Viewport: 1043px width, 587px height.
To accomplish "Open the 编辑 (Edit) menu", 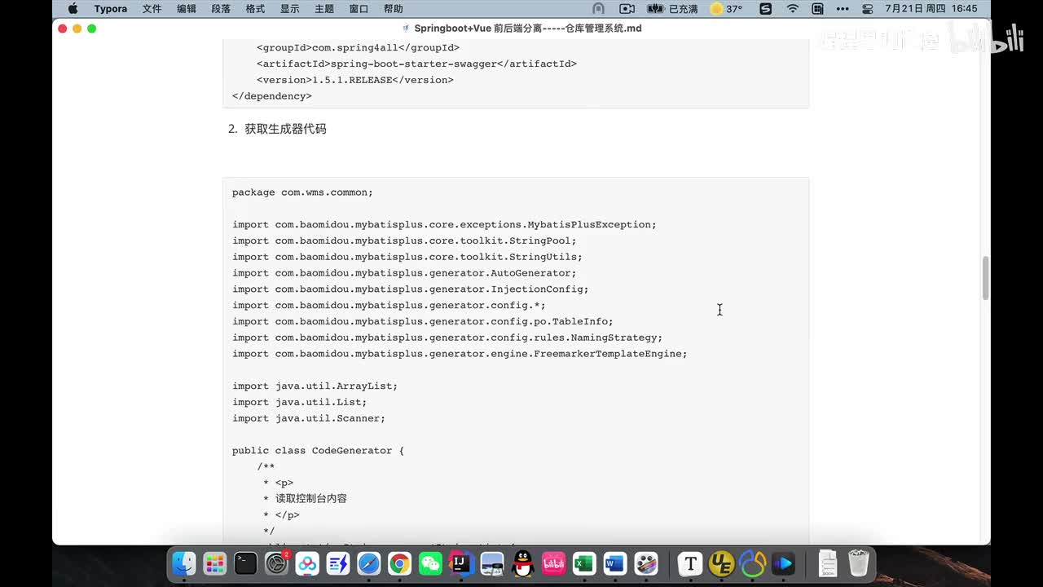I will click(186, 9).
